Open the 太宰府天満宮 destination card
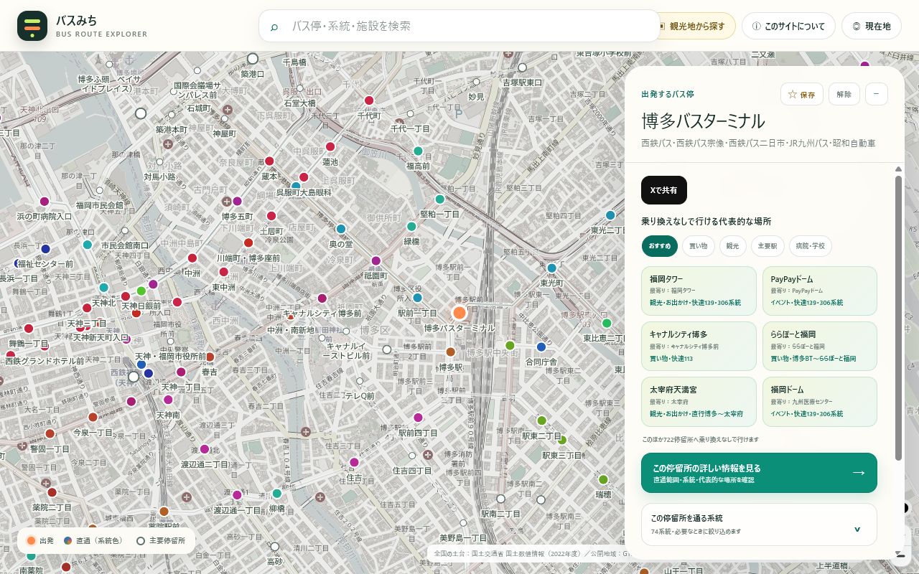 click(x=699, y=401)
